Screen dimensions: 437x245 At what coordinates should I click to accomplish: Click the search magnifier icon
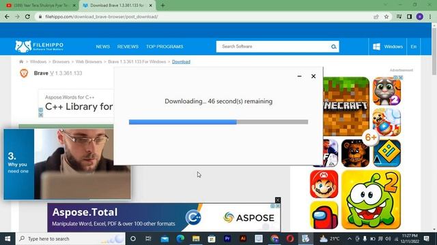coord(334,47)
